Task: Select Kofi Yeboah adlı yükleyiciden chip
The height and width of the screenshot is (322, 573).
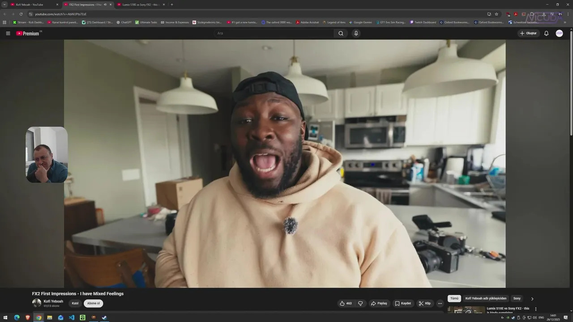Action: (x=486, y=298)
